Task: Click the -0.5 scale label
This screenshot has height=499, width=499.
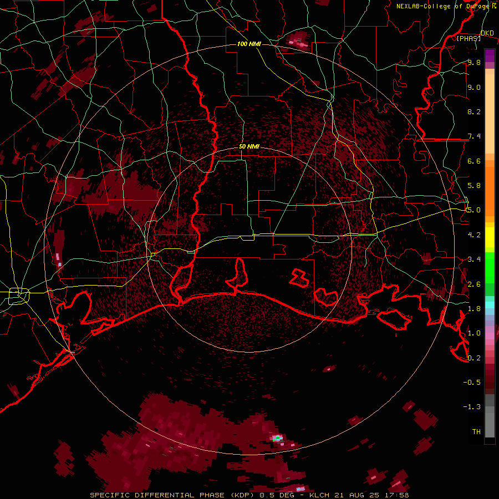Action: tap(472, 383)
